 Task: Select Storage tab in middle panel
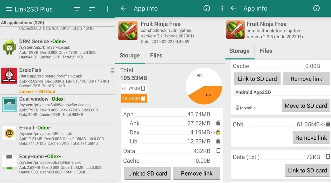[130, 55]
